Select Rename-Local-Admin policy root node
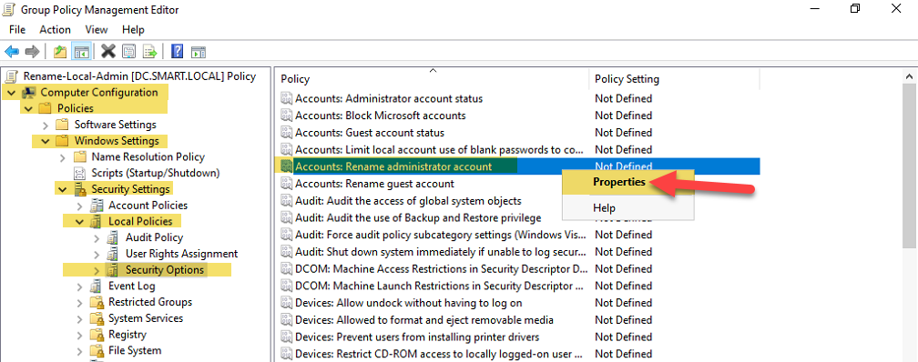The image size is (918, 362). click(x=139, y=76)
